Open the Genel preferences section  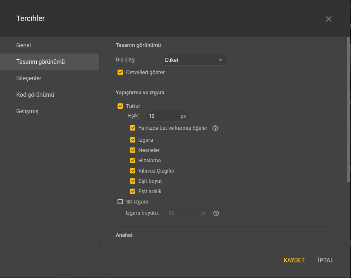24,45
